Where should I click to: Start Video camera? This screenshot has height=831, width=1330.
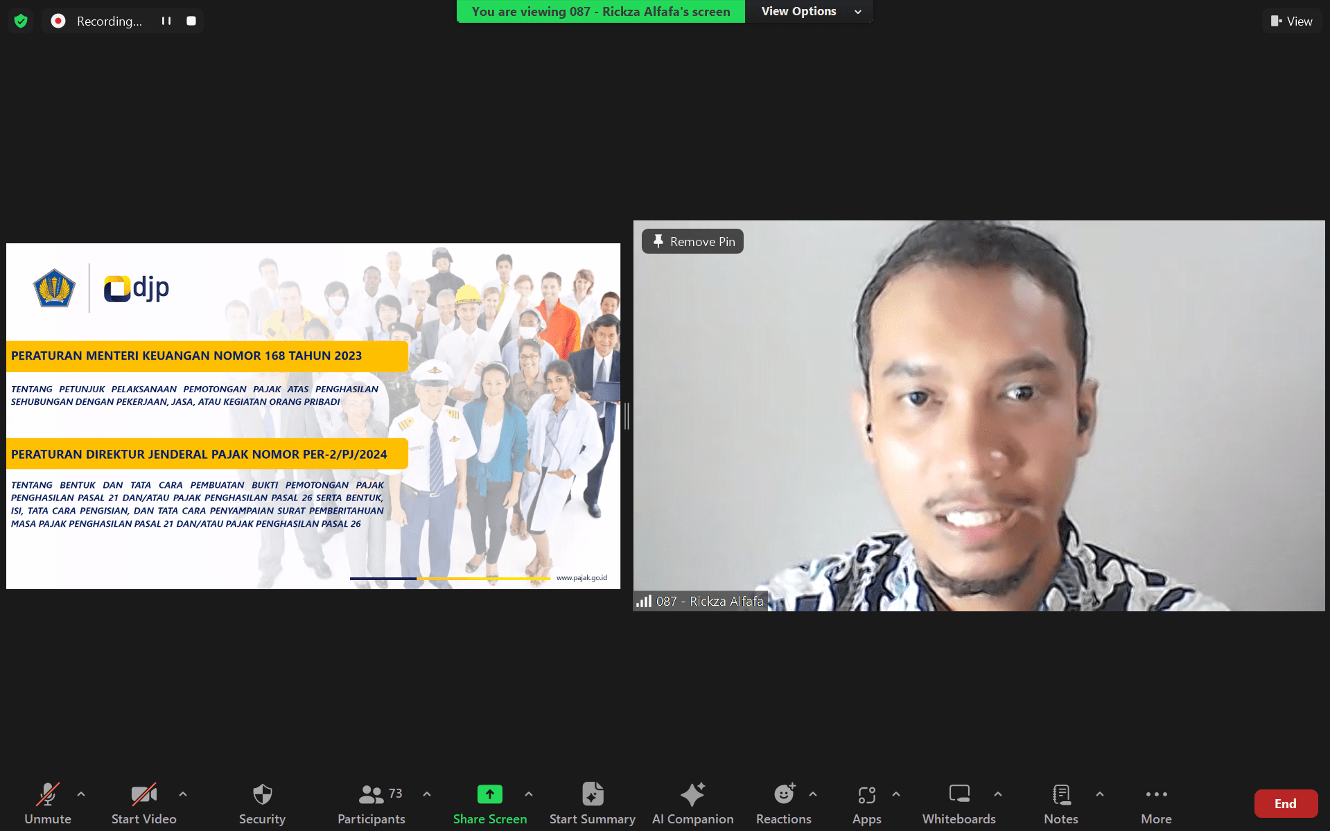[144, 804]
